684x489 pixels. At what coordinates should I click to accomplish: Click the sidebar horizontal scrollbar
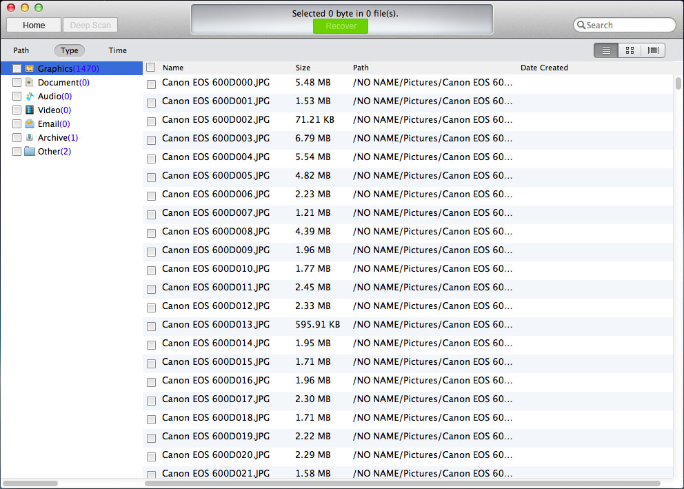point(30,483)
